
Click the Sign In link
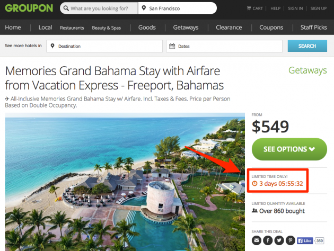point(295,8)
